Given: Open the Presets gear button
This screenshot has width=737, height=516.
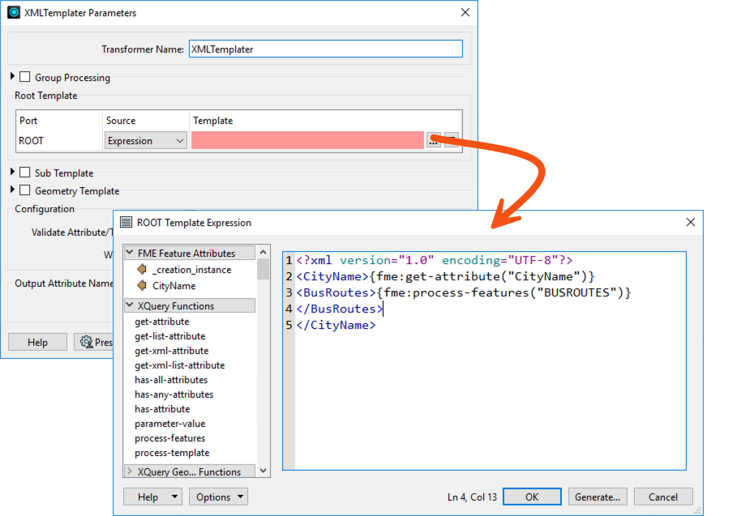Looking at the screenshot, I should pos(93,342).
